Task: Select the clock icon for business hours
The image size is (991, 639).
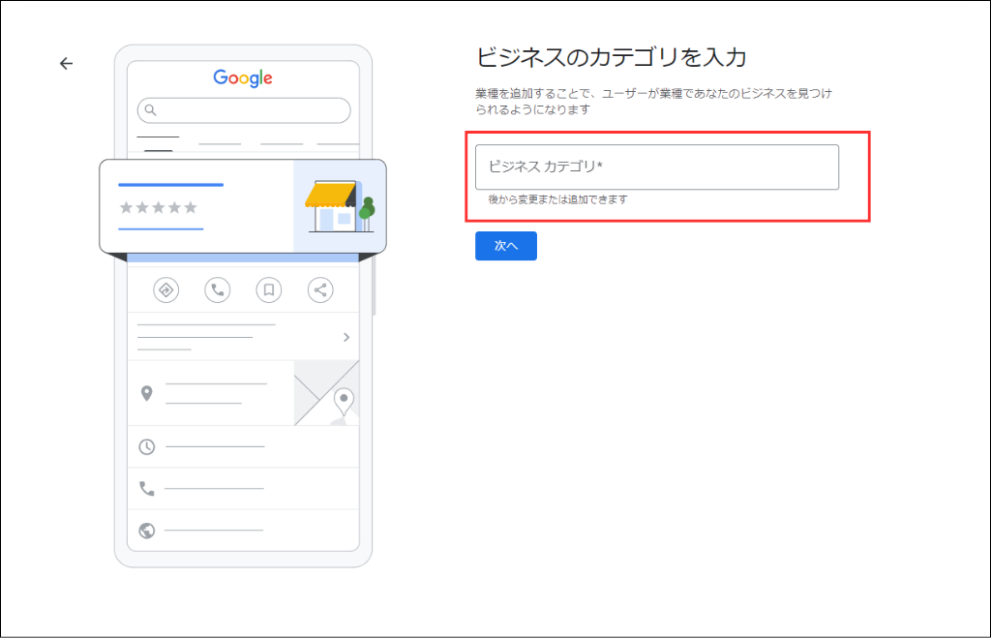Action: pyautogui.click(x=148, y=445)
